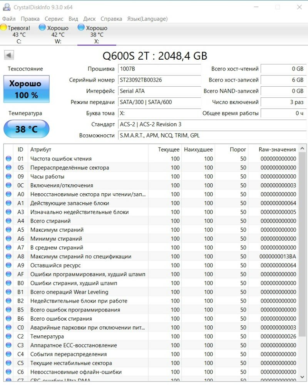Click the status orb for attribute 01
Image resolution: width=308 pixels, height=385 pixels.
(x=8, y=159)
